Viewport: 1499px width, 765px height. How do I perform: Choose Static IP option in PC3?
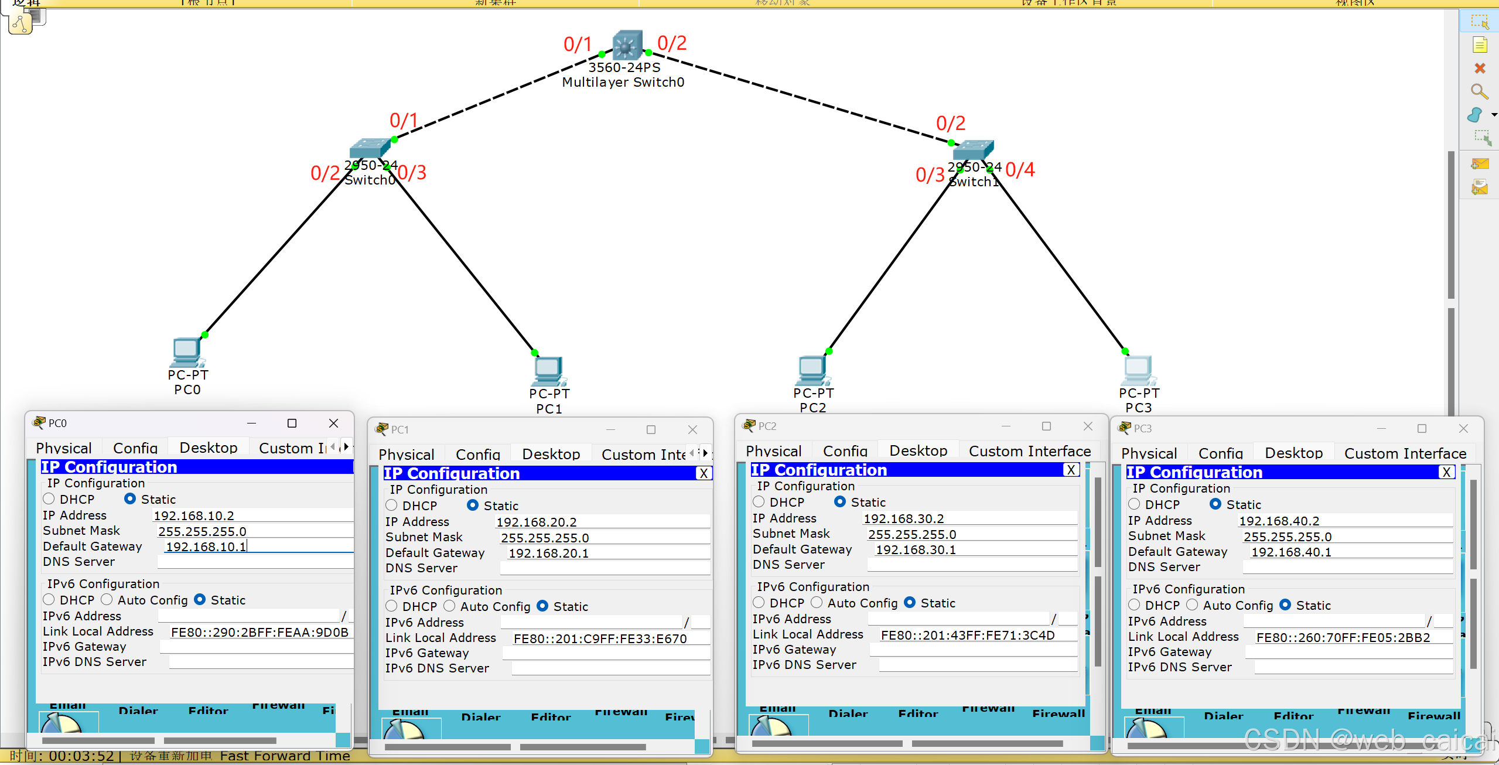pos(1215,504)
